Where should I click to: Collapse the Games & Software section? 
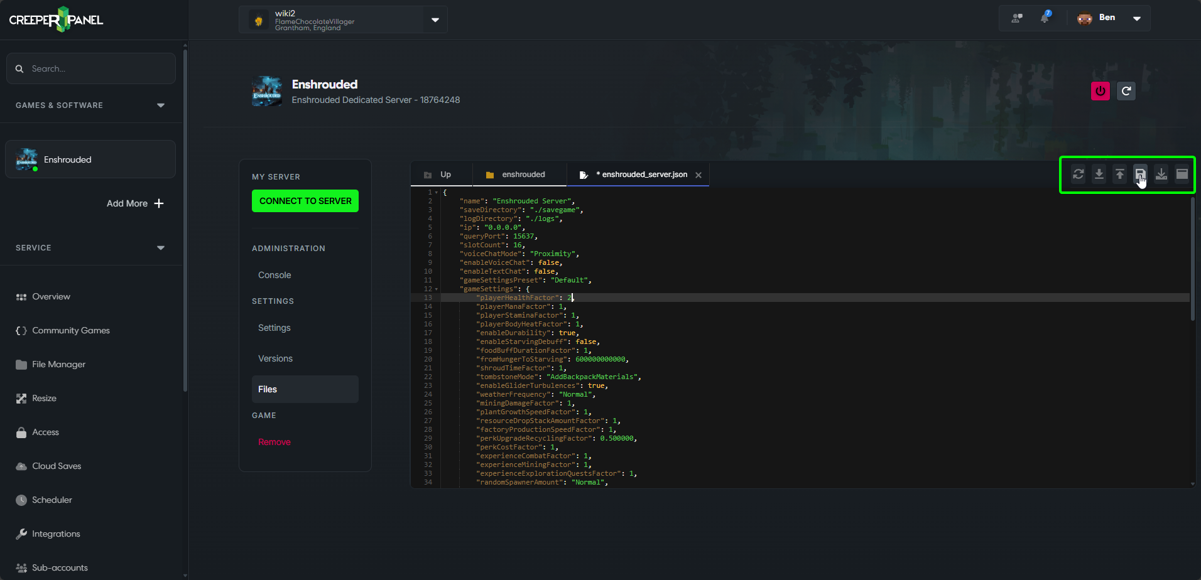pos(161,105)
